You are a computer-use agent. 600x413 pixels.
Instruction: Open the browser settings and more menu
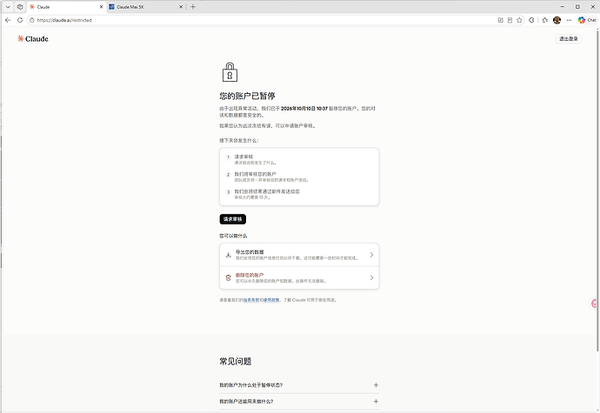(x=569, y=20)
